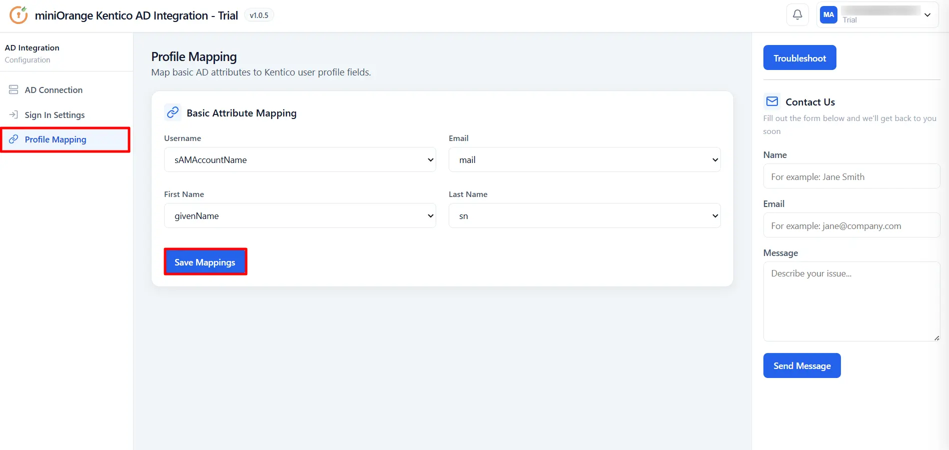Click the Basic Attribute Mapping link icon

pyautogui.click(x=173, y=112)
